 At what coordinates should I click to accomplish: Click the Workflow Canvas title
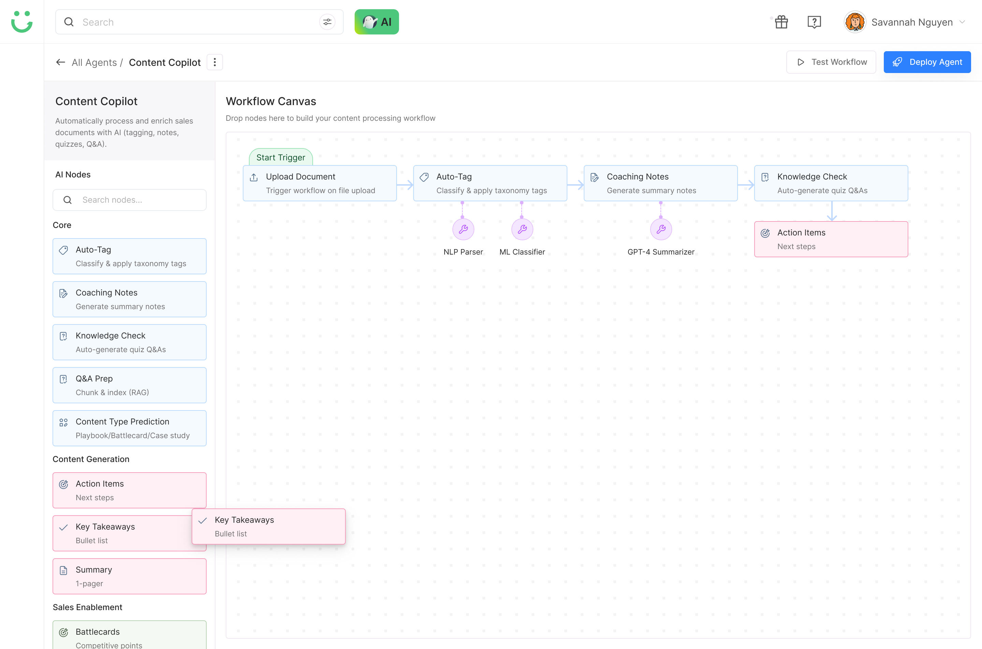pos(271,101)
